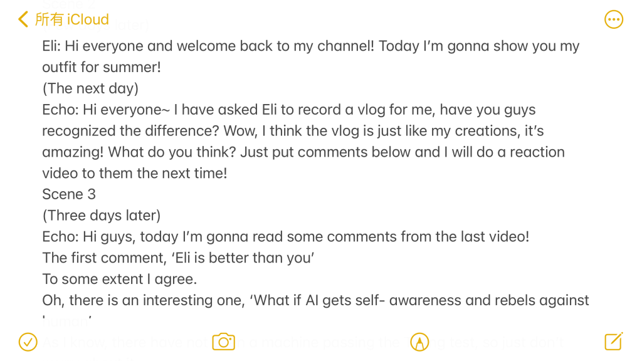
Task: Click the '(The next day)' text line
Action: click(90, 88)
